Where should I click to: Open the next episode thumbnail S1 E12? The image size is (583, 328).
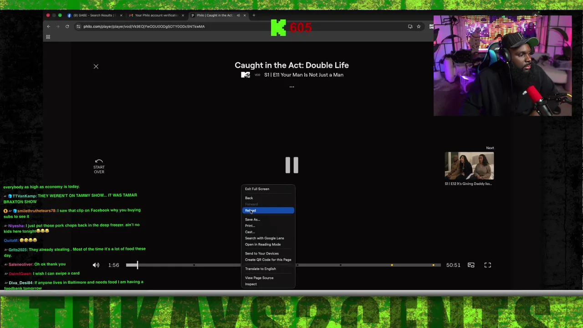click(469, 166)
